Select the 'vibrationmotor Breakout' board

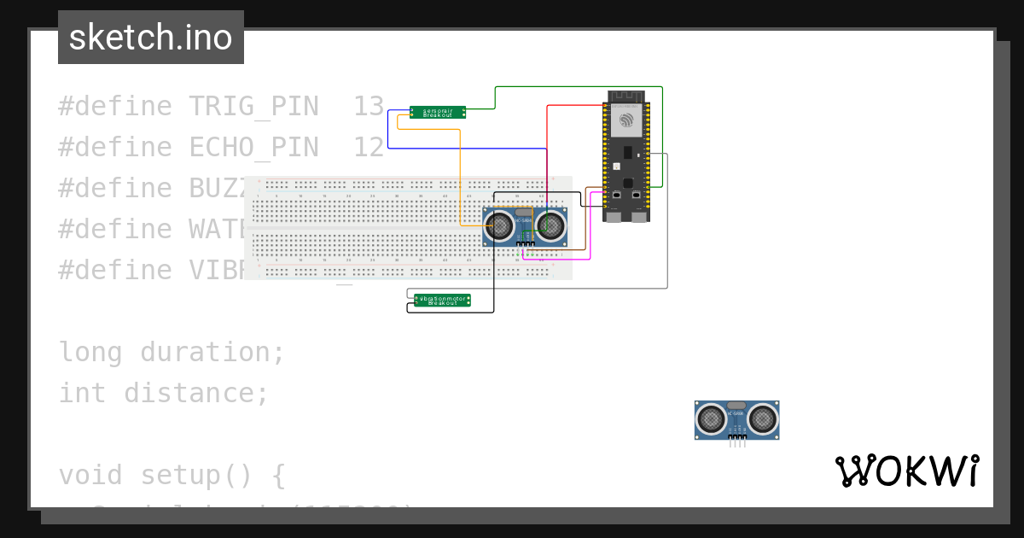[x=442, y=301]
